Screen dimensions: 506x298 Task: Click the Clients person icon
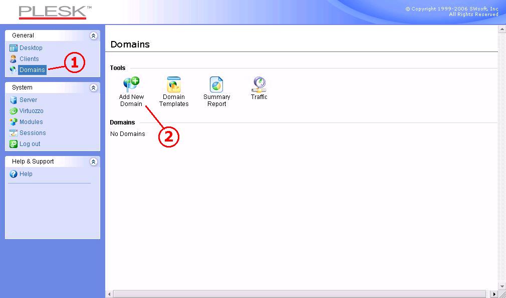click(14, 59)
